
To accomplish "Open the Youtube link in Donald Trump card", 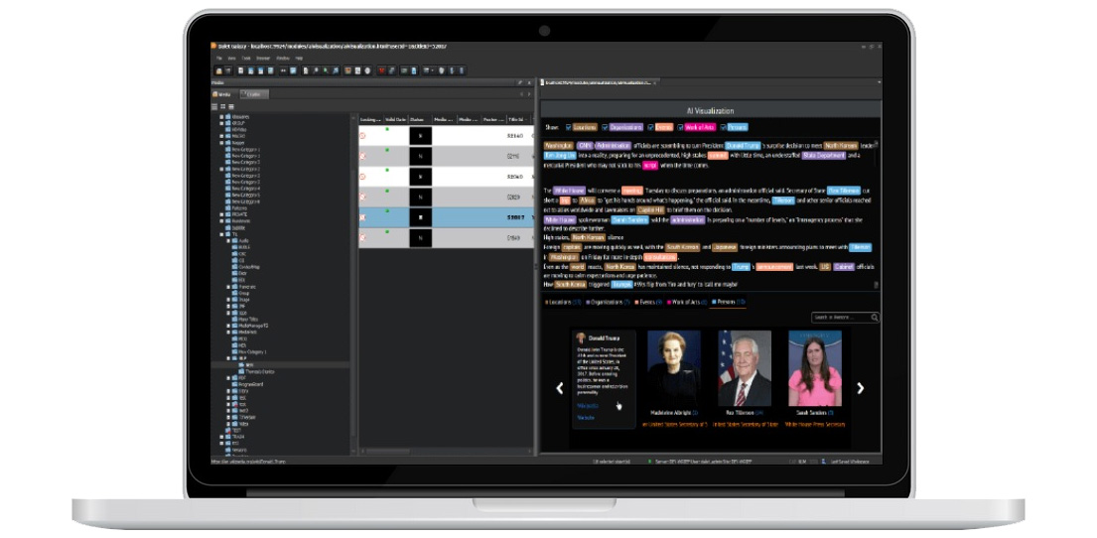I will (586, 418).
